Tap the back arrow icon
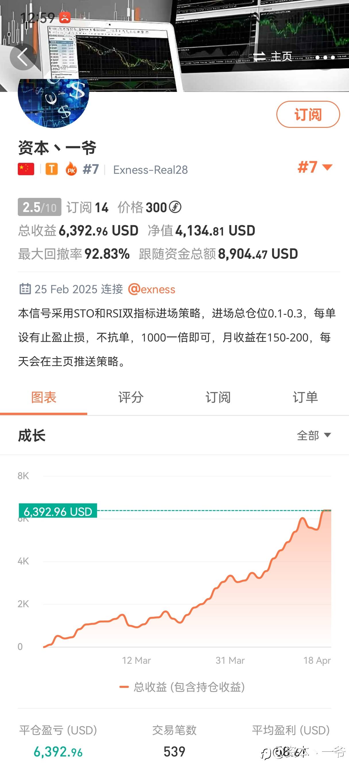Viewport: 349px width, 772px height. (x=23, y=57)
